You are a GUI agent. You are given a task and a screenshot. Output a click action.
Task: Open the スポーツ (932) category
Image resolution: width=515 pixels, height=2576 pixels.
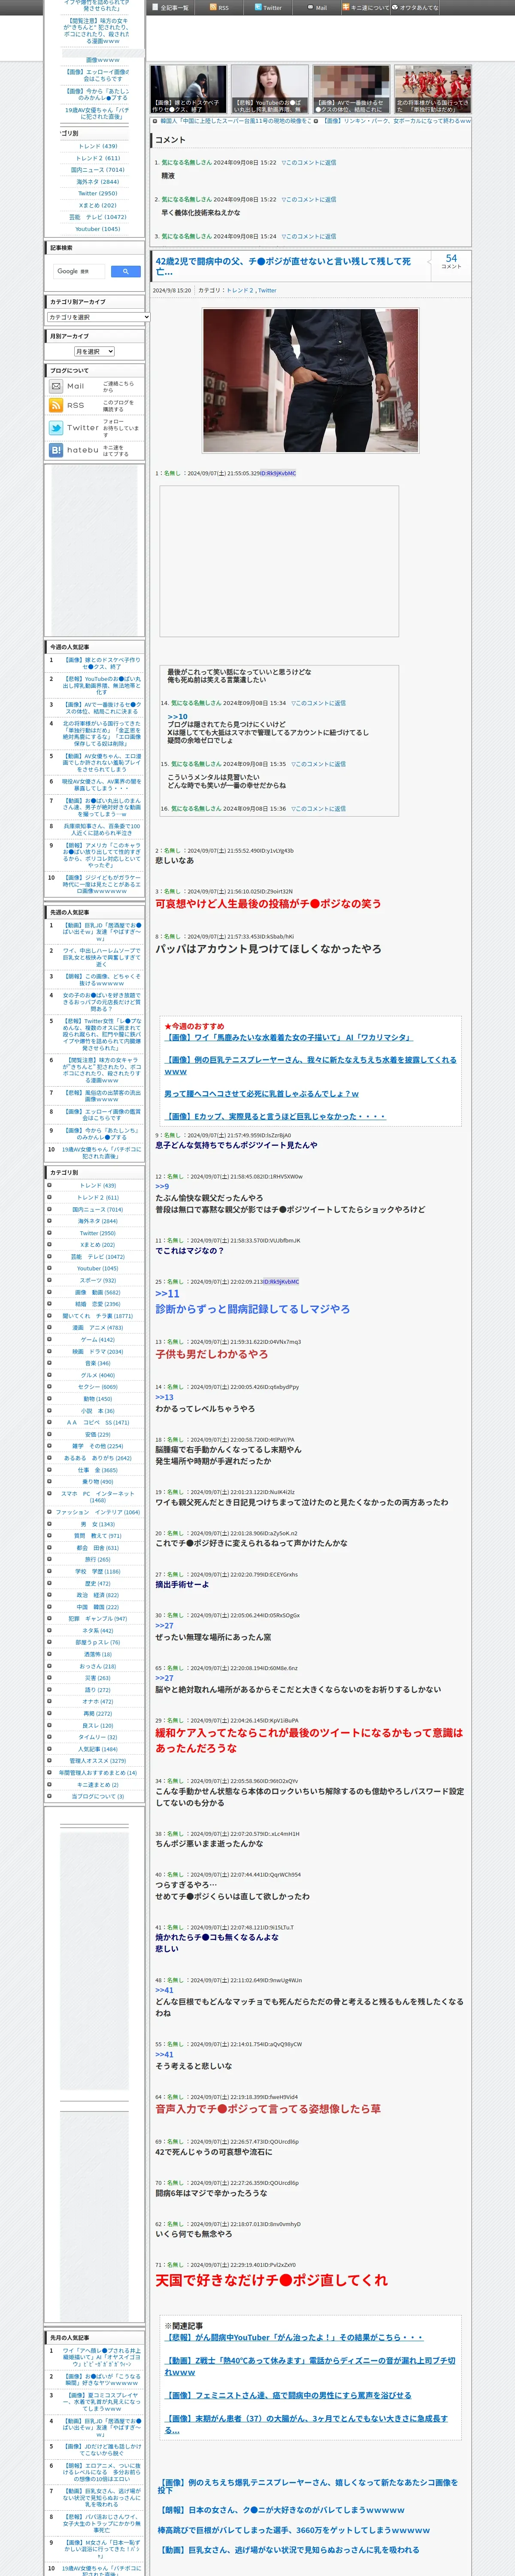click(x=97, y=1280)
